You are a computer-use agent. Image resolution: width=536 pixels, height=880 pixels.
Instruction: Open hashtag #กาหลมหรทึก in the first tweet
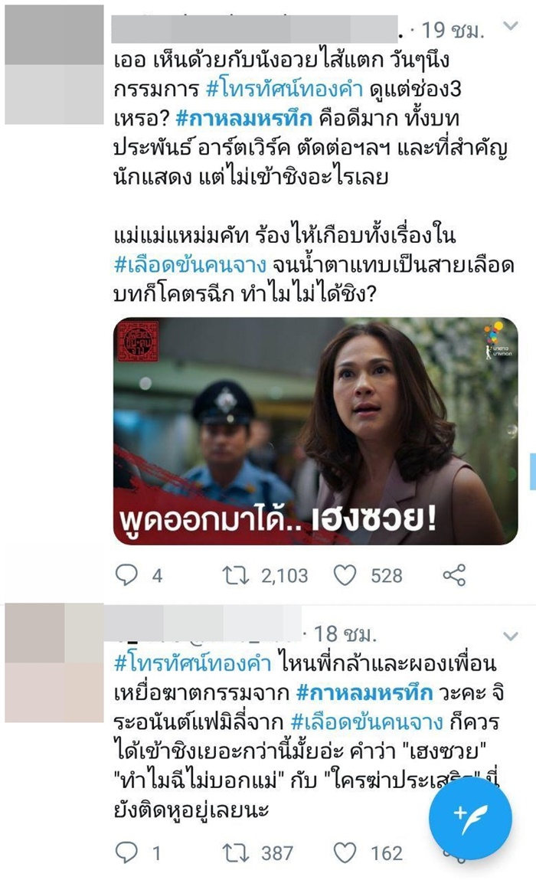[244, 119]
